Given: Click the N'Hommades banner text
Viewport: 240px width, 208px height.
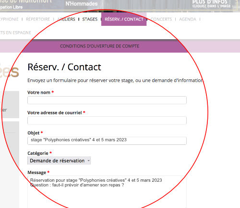Looking at the screenshot, I should click(x=82, y=4).
